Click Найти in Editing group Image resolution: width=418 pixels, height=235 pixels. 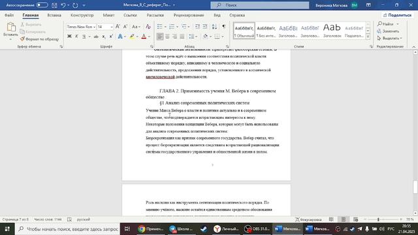pos(388,24)
